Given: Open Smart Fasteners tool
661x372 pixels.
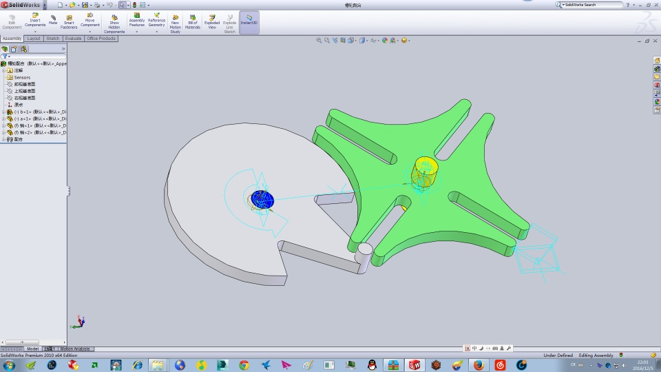Looking at the screenshot, I should pos(69,22).
